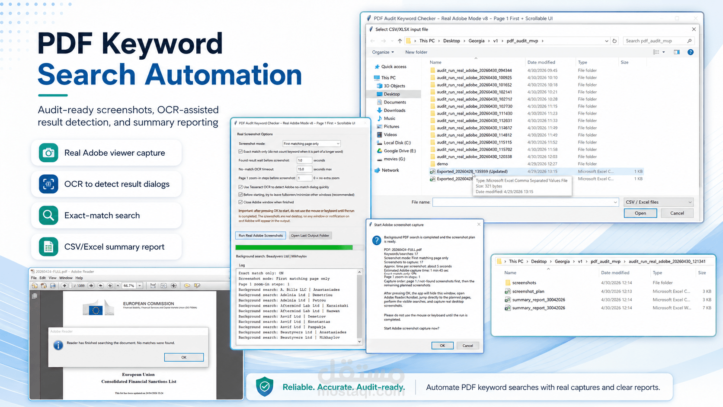Toggle Close Adobe window when finished checkbox
The image size is (723, 407).
click(x=240, y=202)
